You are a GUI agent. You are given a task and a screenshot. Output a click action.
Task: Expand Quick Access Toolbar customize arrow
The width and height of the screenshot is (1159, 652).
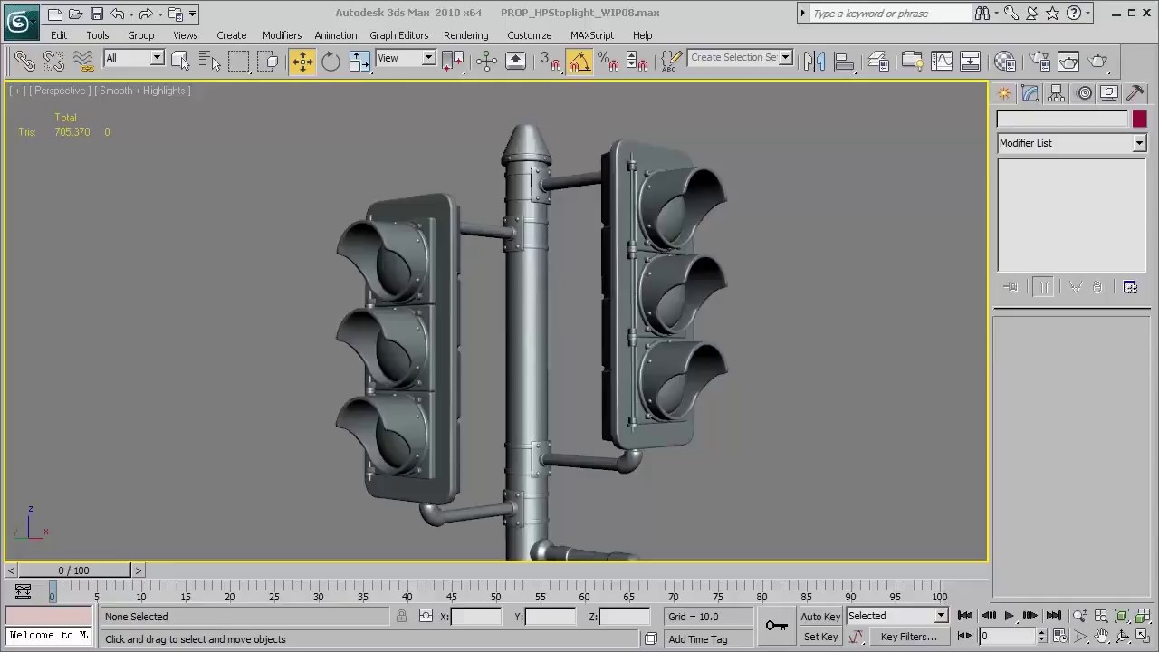click(192, 14)
